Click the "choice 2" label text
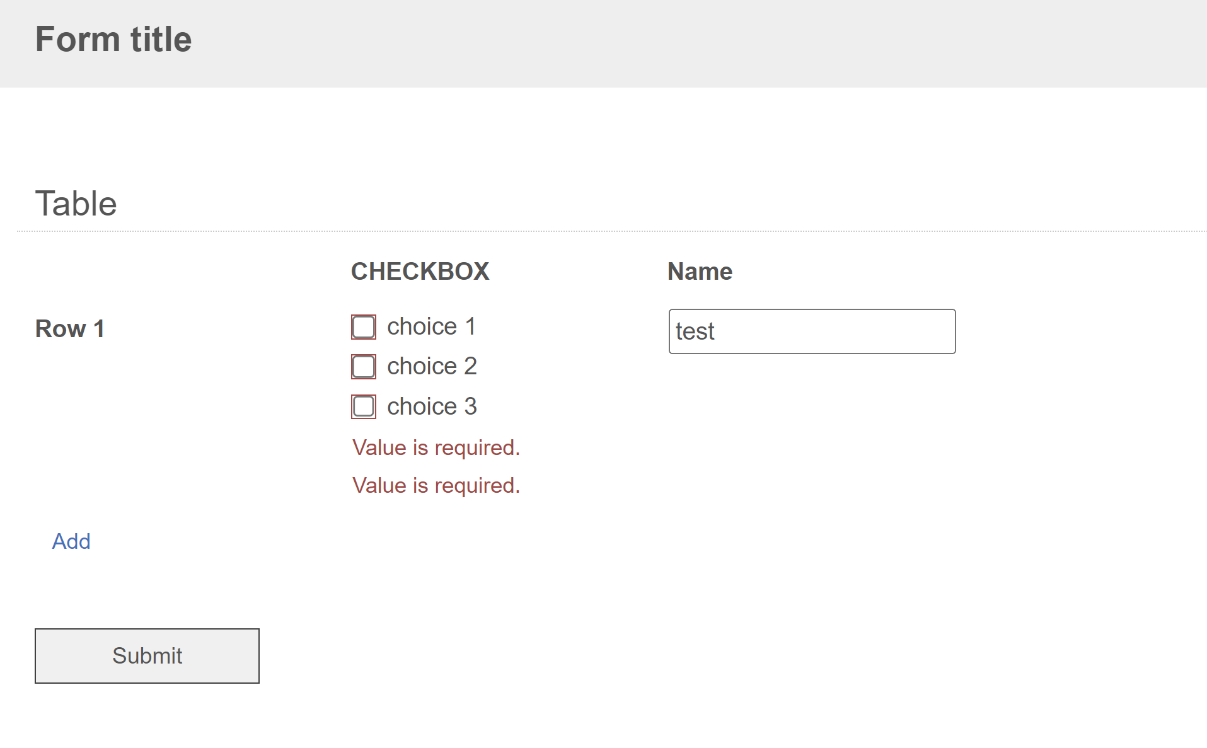Screen dimensions: 1207x748 tap(432, 367)
